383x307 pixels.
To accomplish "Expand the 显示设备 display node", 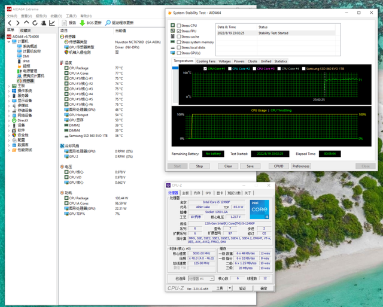I will tap(9, 101).
